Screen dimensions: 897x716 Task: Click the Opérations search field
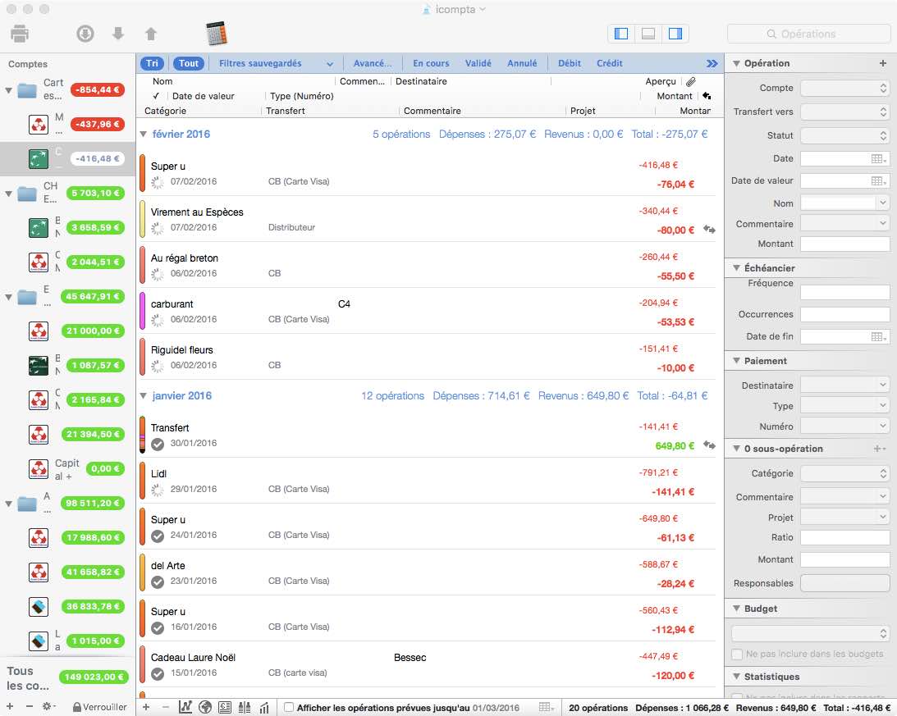click(x=808, y=34)
